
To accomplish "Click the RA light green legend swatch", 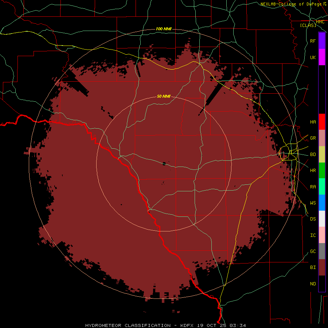I will click(x=322, y=187).
